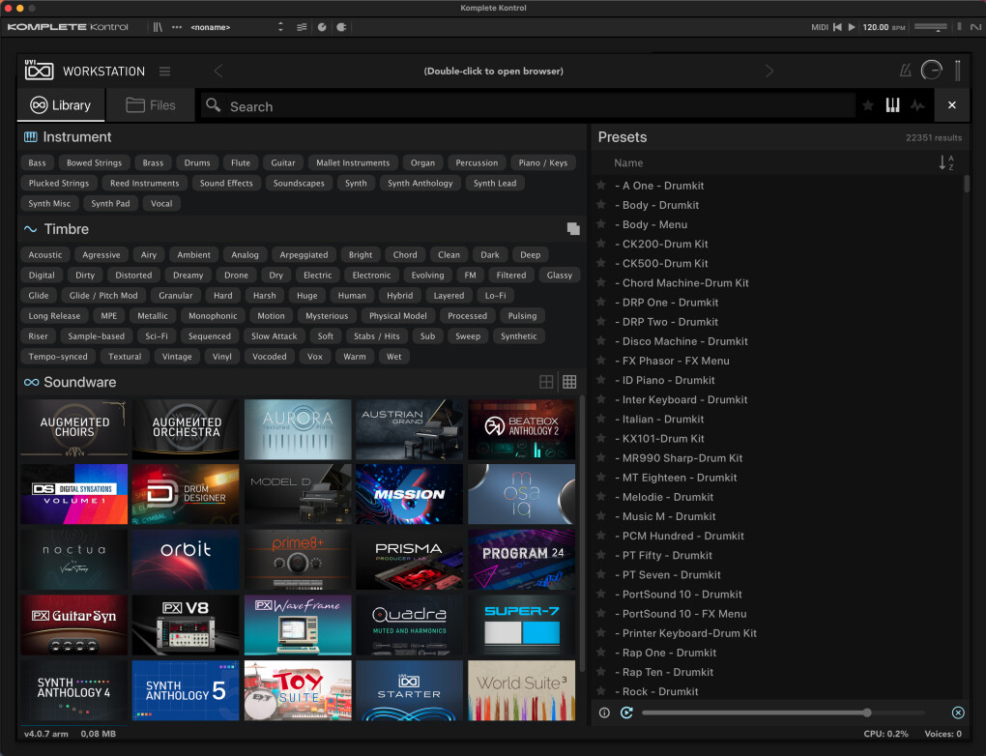Open the mixer/settings sliders icon in header
This screenshot has height=756, width=986.
pos(302,27)
